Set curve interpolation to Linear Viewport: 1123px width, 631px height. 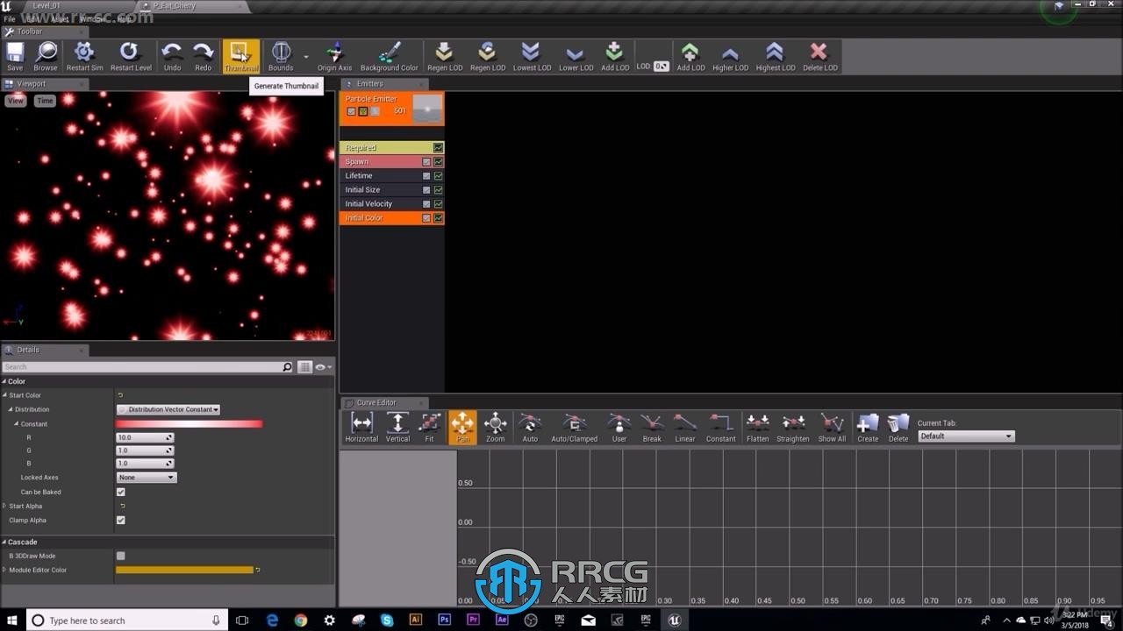click(685, 428)
